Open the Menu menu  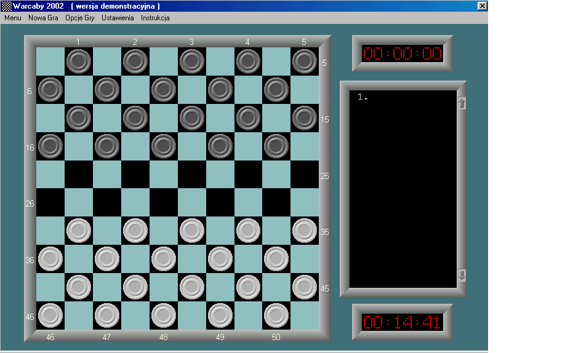12,18
